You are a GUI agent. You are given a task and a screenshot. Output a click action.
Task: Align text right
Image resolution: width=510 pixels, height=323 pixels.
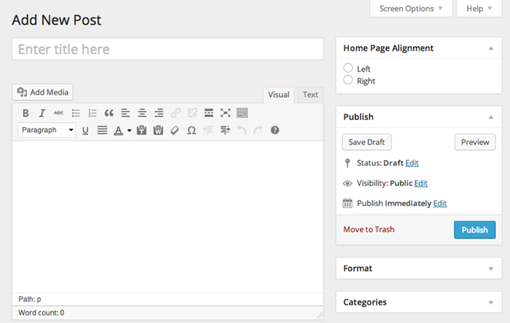[159, 113]
